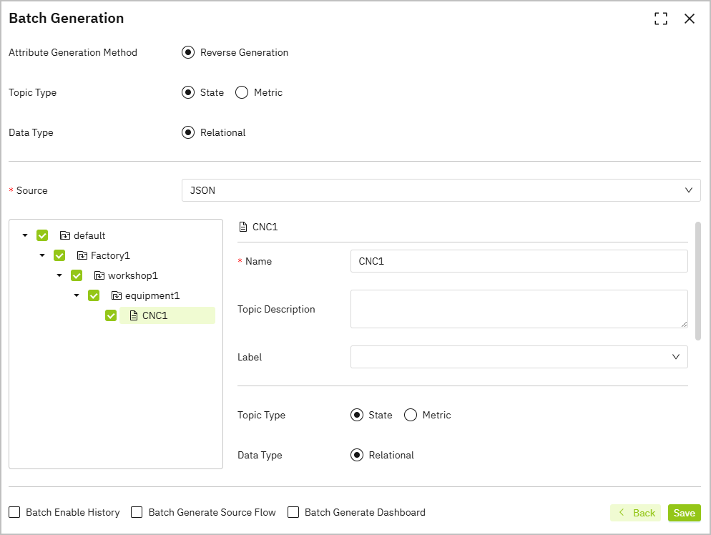Select the CNC1 tree item
The image size is (711, 535).
[x=155, y=315]
